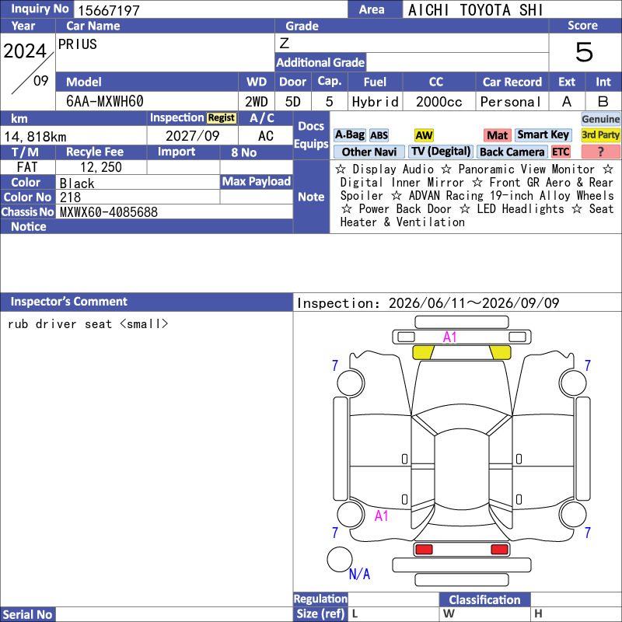Screen dimensions: 622x622
Task: Select the red Mat badge
Action: point(497,135)
